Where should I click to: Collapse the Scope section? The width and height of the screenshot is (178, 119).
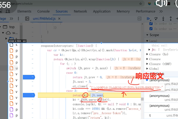[x=147, y=35]
